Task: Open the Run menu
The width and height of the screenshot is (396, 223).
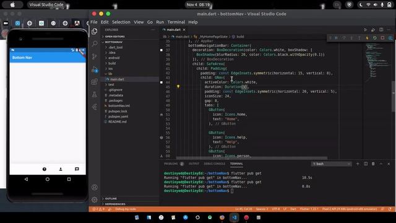Action: tap(160, 22)
